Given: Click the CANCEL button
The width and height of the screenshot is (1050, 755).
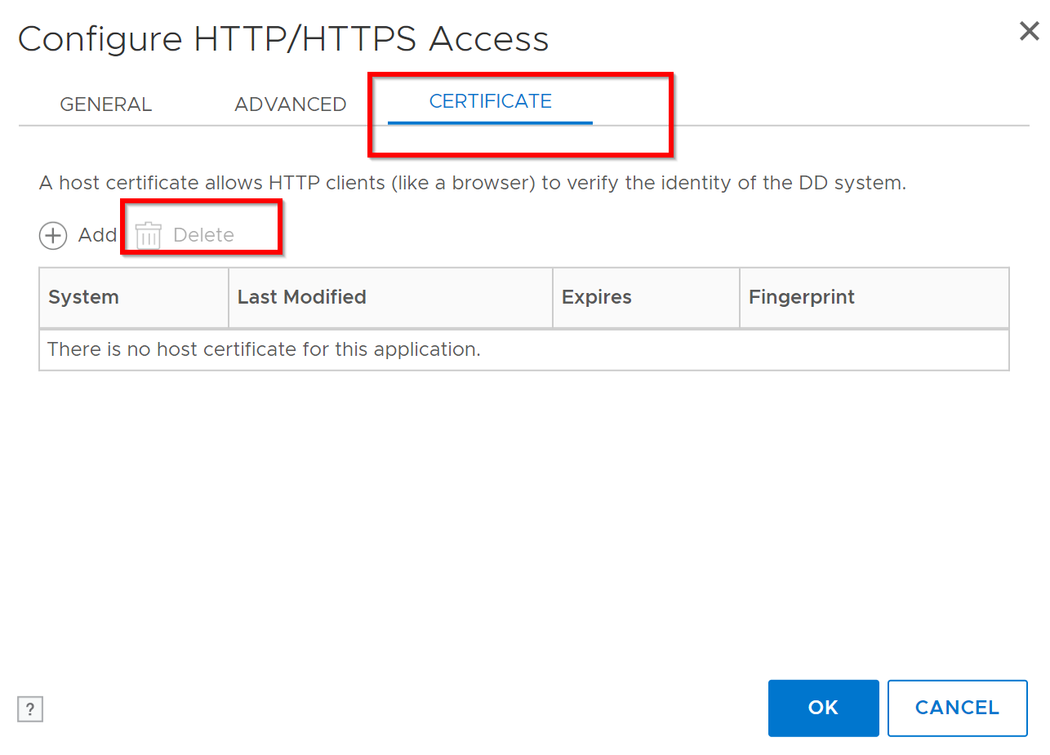Looking at the screenshot, I should click(x=957, y=708).
